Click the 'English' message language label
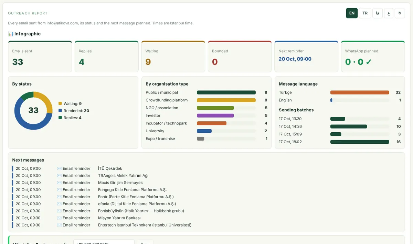The height and width of the screenshot is (244, 413). coord(285,100)
